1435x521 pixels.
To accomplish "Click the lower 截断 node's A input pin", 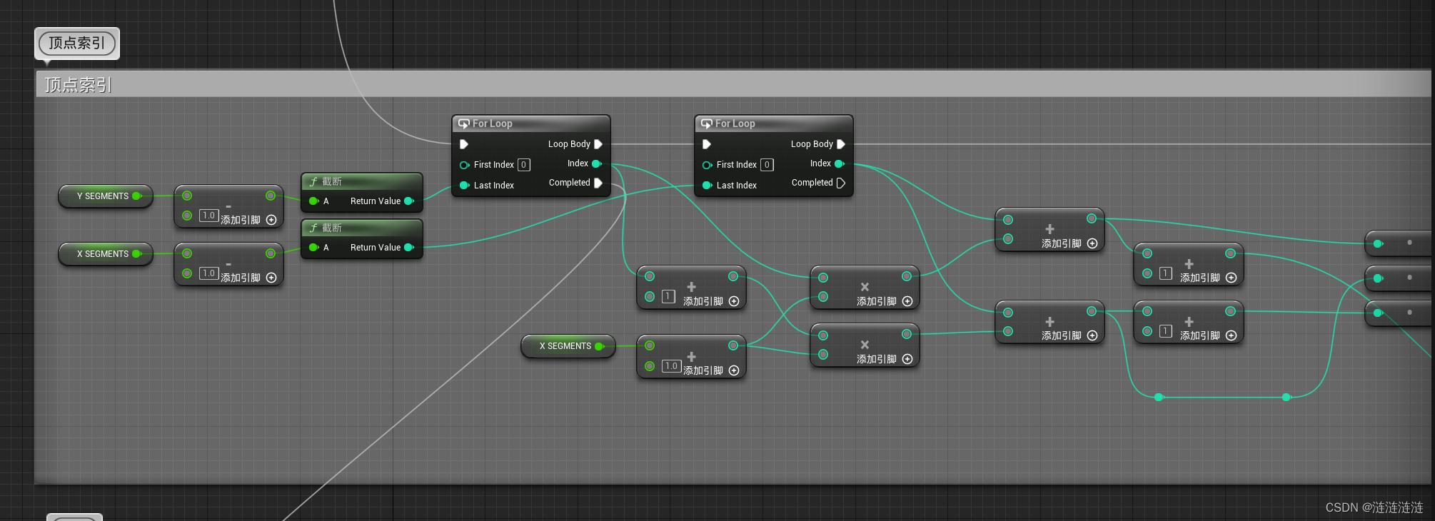I will (313, 248).
